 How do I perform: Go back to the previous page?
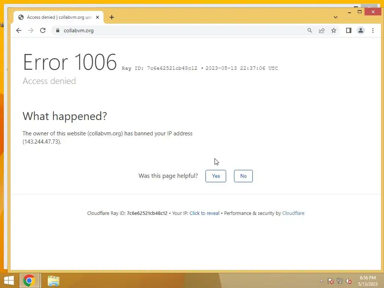click(19, 30)
